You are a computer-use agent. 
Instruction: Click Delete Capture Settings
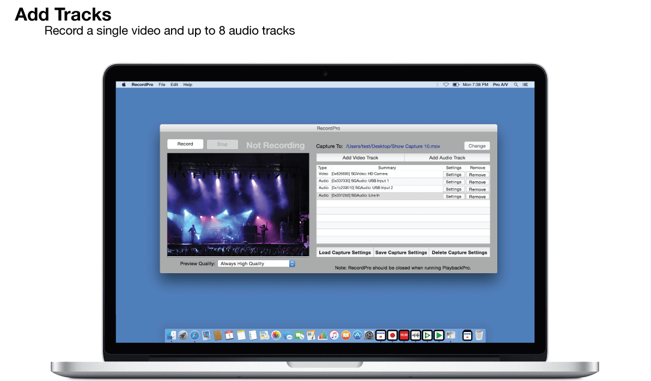click(x=459, y=253)
